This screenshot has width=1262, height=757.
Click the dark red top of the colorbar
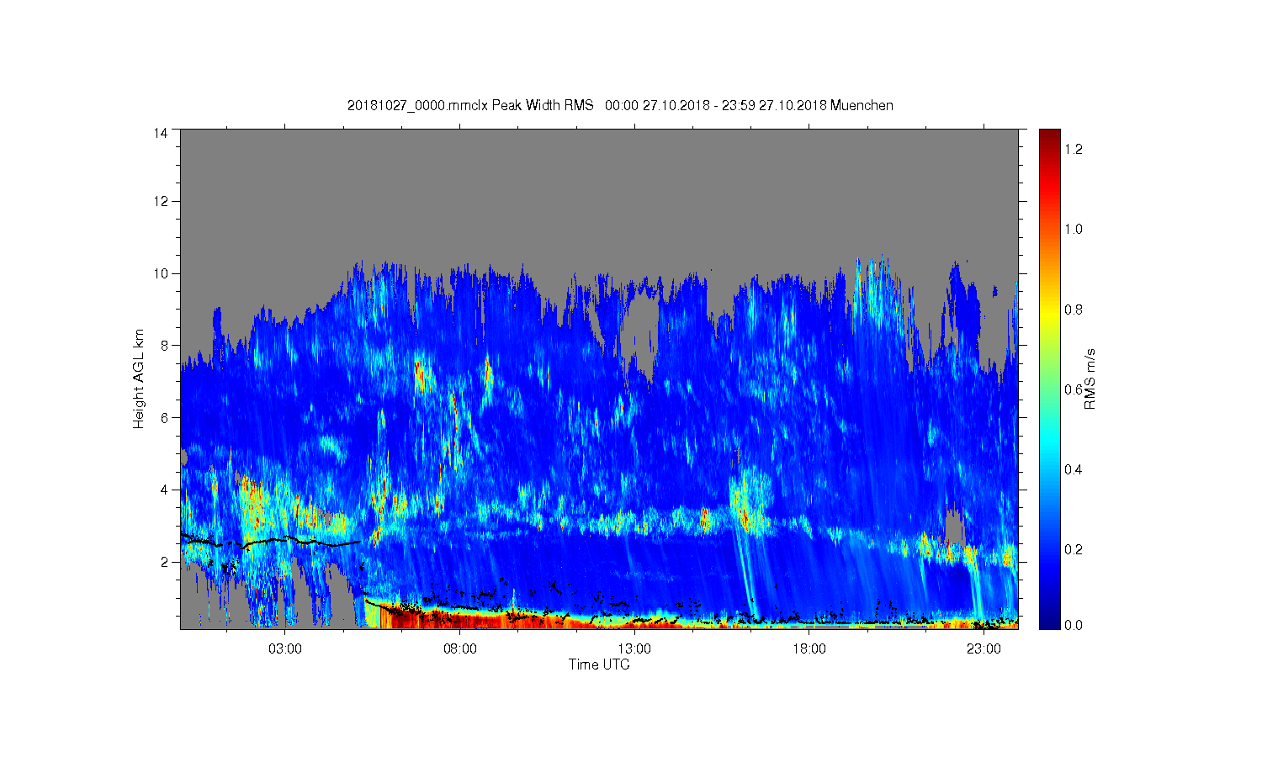[x=1049, y=136]
